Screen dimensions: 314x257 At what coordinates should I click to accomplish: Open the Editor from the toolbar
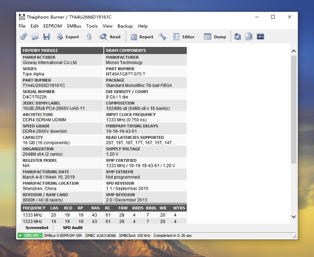[x=183, y=37]
